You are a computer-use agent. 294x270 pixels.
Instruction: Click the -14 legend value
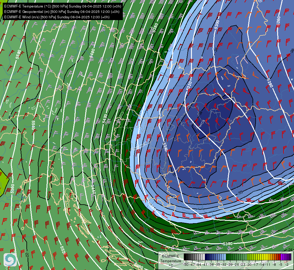coord(262,265)
